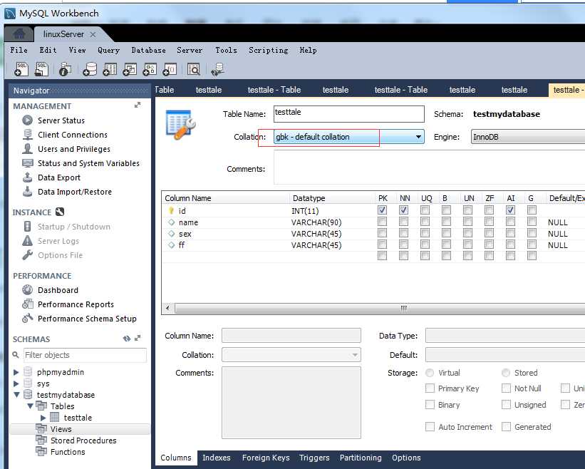Click the Performance Reports icon
Screen dimensions: 585x469
(27, 304)
